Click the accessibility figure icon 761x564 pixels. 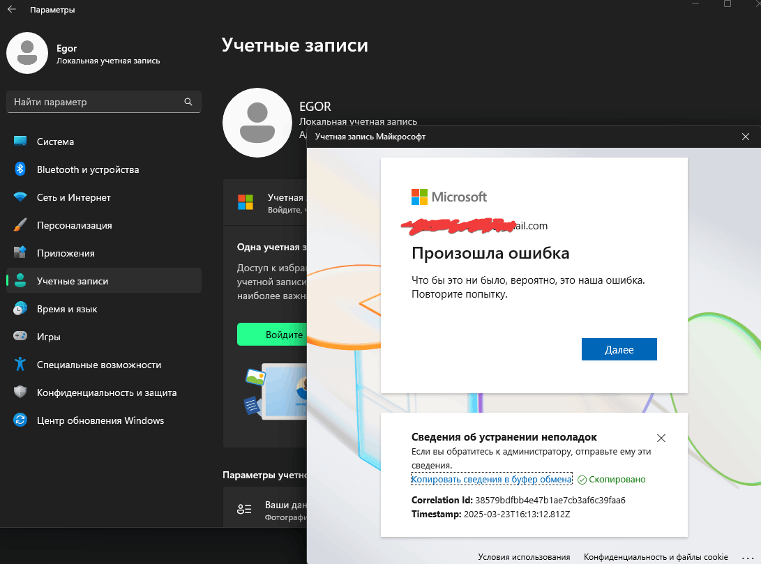(20, 364)
